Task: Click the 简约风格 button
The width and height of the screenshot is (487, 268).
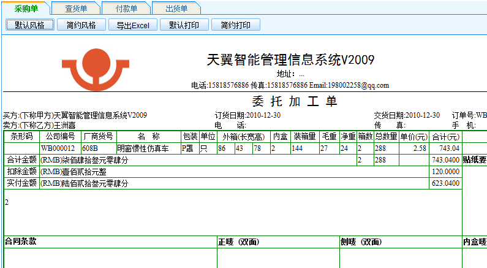Action: coord(81,25)
